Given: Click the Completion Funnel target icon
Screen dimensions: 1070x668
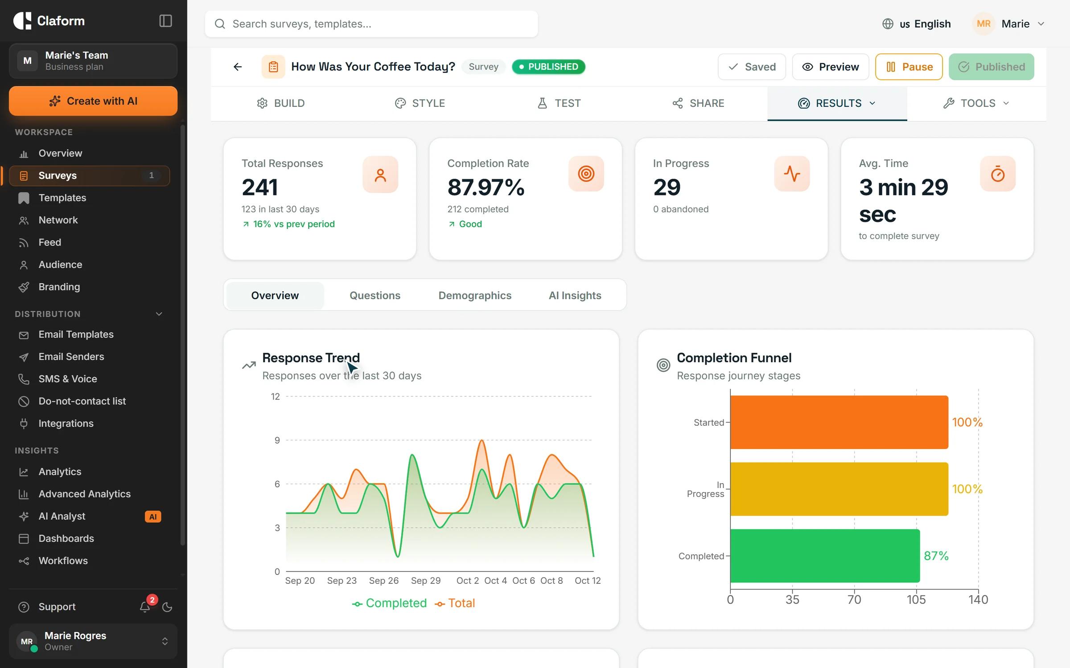Looking at the screenshot, I should pyautogui.click(x=663, y=365).
